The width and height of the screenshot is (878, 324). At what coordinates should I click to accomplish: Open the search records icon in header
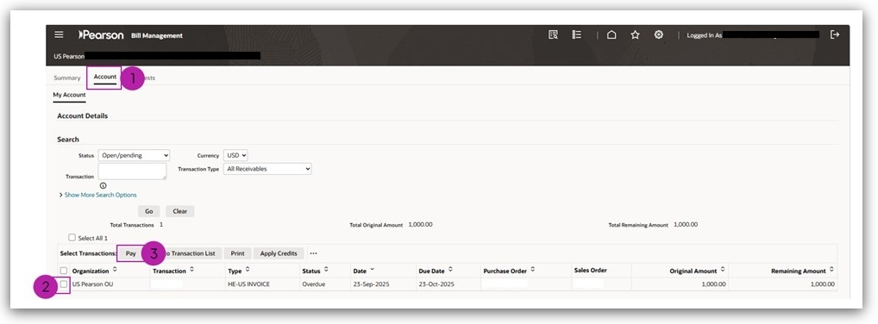point(553,34)
